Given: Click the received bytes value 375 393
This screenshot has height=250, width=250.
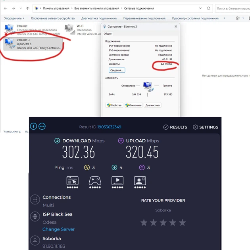Looking at the screenshot, I should coord(168,94).
